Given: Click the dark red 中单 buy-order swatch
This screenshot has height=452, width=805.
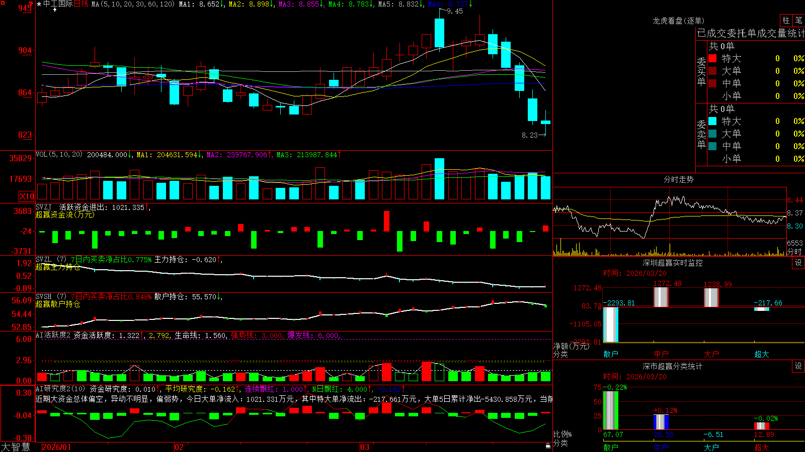Looking at the screenshot, I should coord(712,83).
